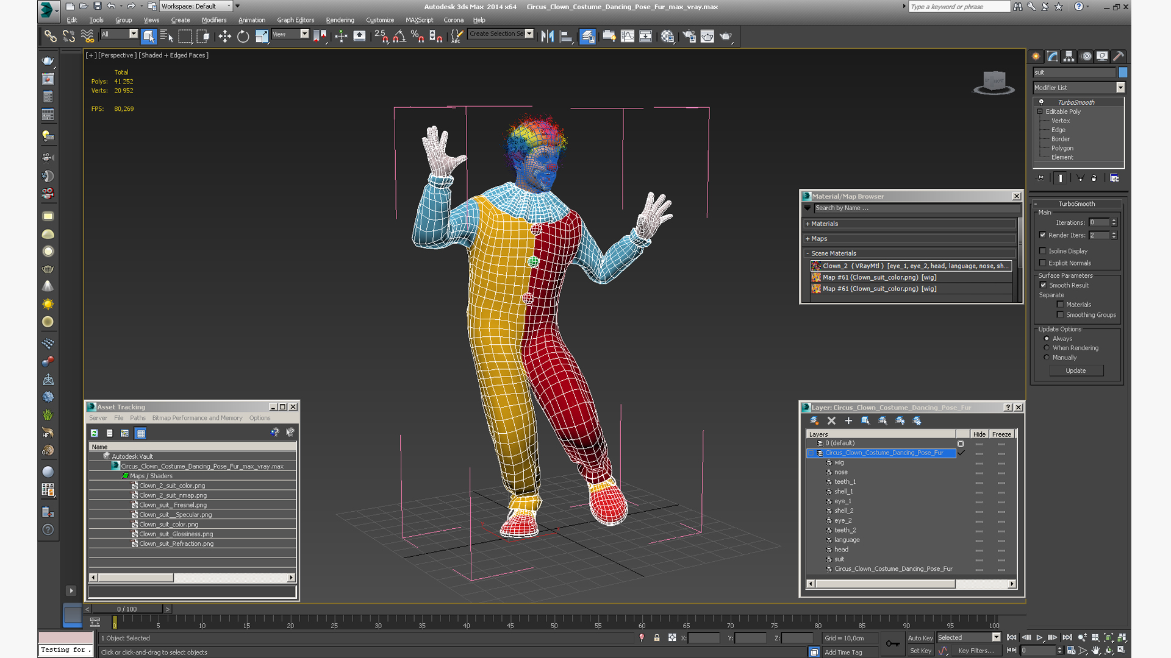
Task: Collapse the Editable Poly modifier tree
Action: coord(1040,111)
